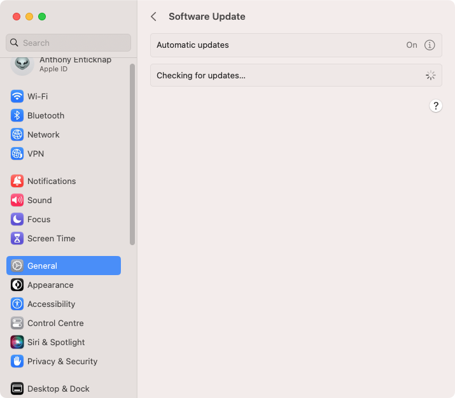Click the Screen Time hourglass icon
This screenshot has width=455, height=398.
click(17, 239)
